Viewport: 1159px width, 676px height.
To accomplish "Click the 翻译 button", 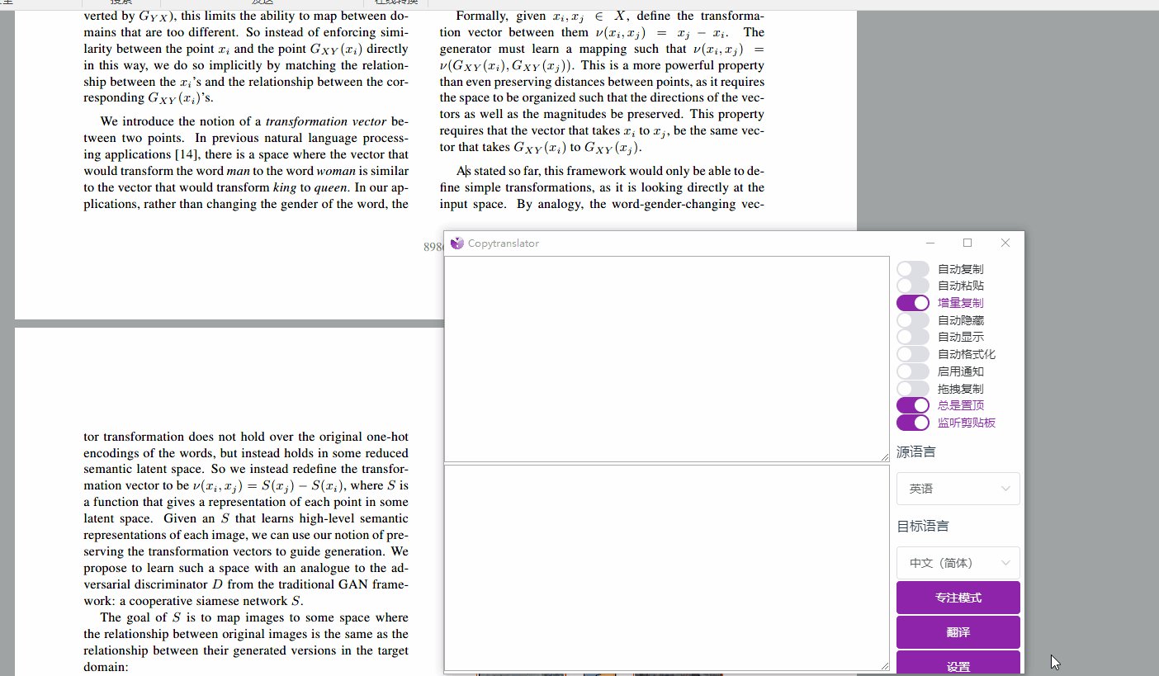I will (958, 632).
